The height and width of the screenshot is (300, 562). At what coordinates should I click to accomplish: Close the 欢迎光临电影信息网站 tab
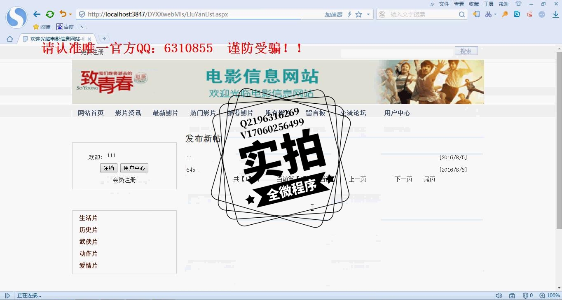[x=89, y=39]
